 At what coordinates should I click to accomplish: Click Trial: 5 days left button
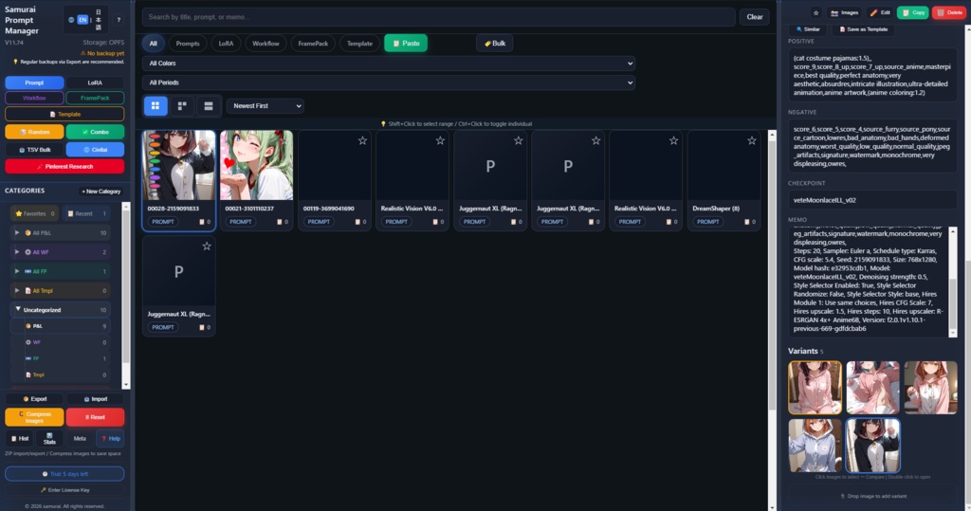64,474
